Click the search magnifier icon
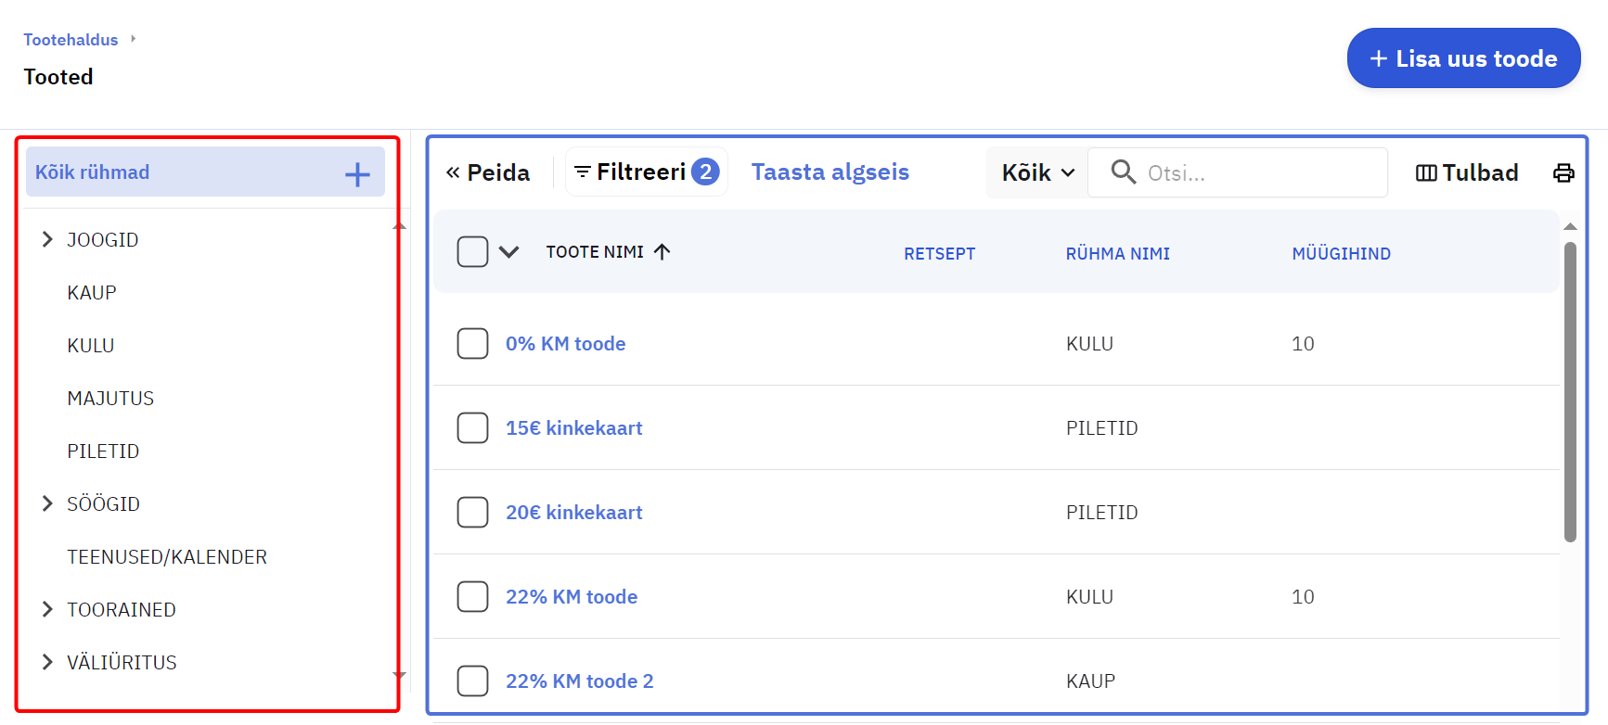The width and height of the screenshot is (1608, 725). (x=1123, y=172)
